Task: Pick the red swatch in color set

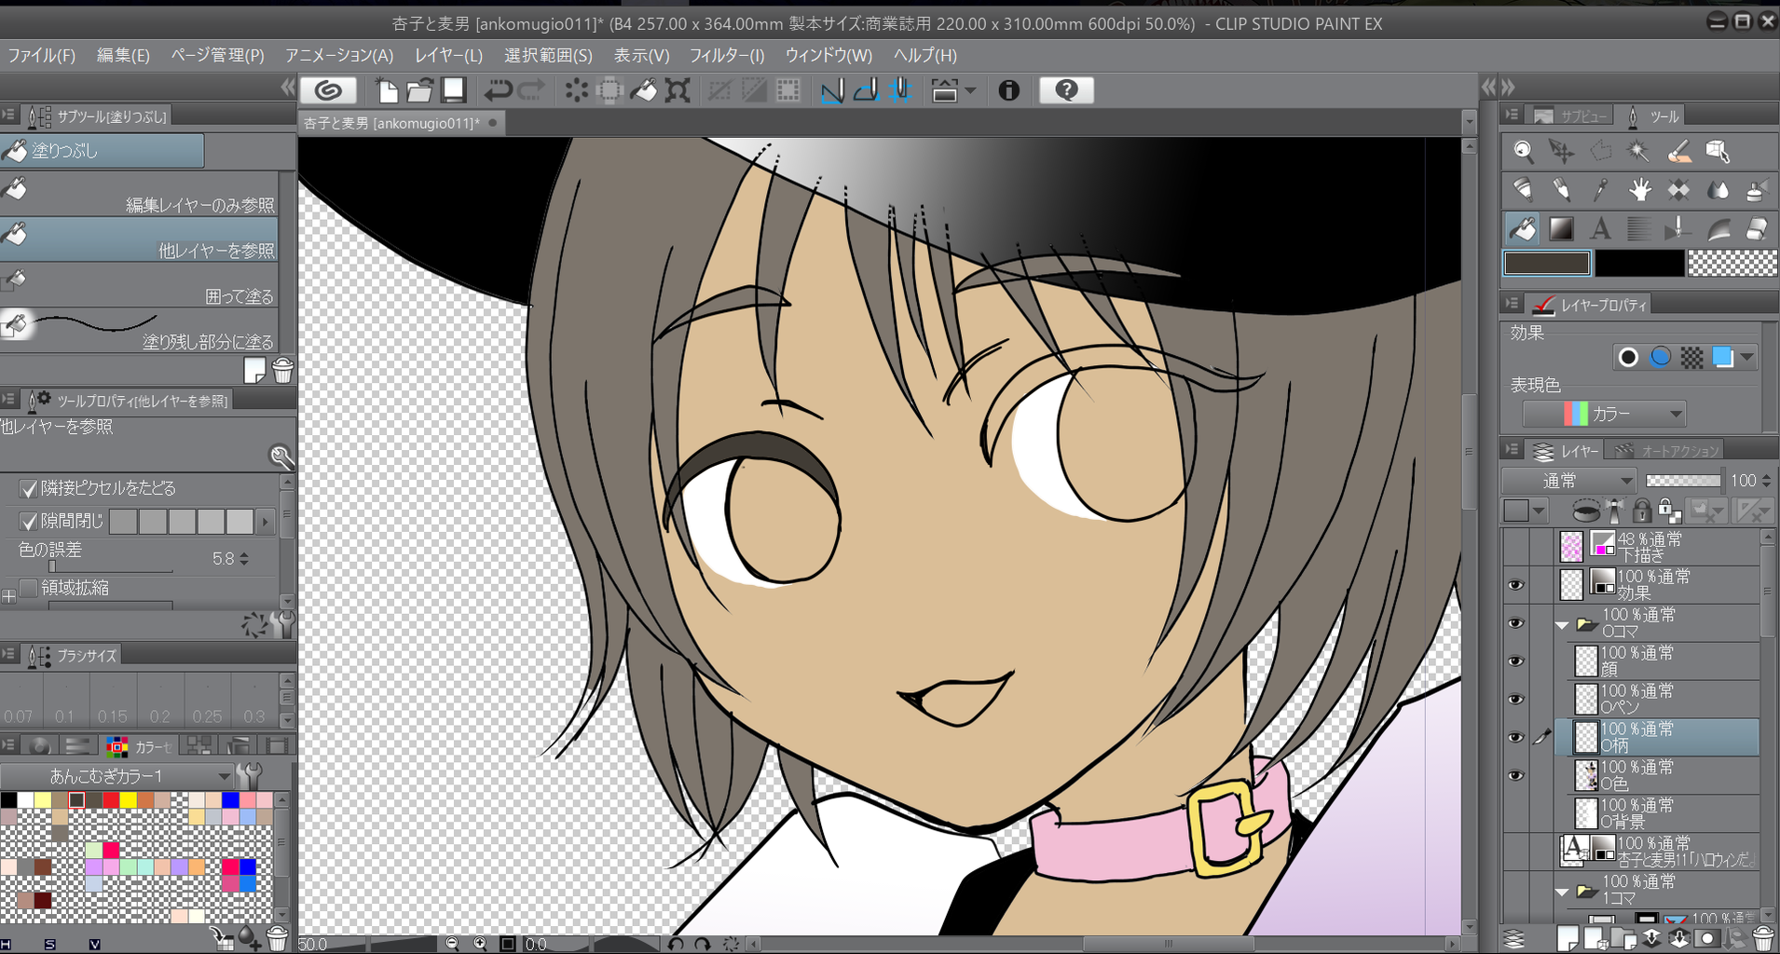Action: [x=111, y=800]
